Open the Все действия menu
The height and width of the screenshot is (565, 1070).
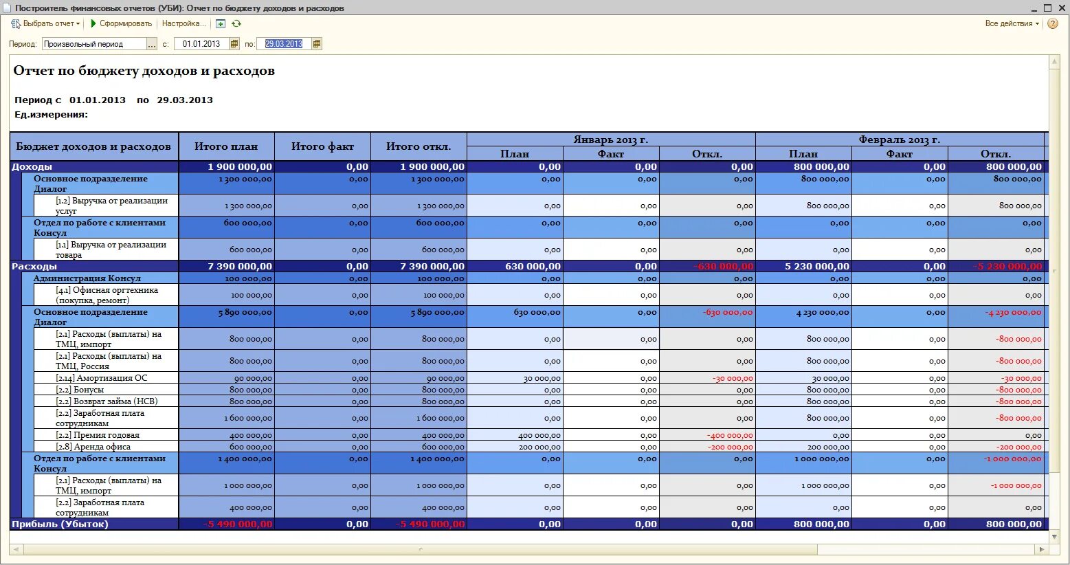coord(1012,23)
